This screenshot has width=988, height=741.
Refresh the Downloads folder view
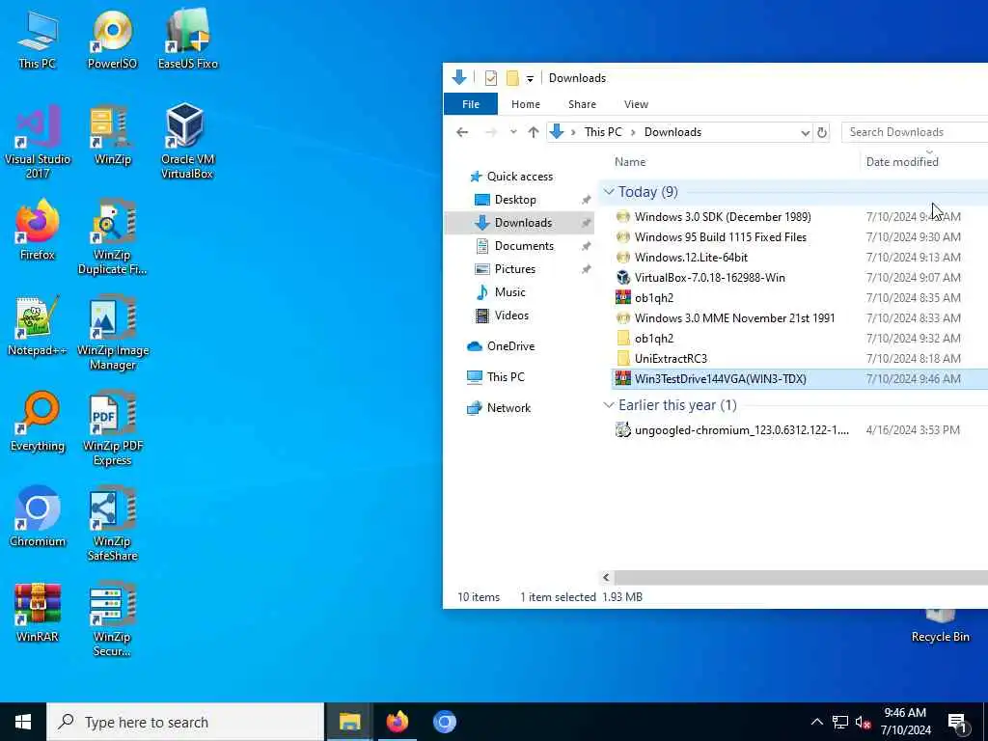tap(822, 132)
